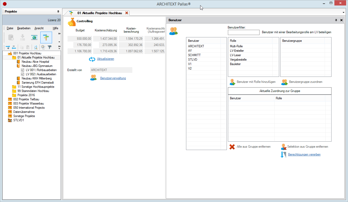Screen dimensions: 348x202
Task: Close the 01 Aktuelle Projekte Hochbau tab
Action: [127, 13]
